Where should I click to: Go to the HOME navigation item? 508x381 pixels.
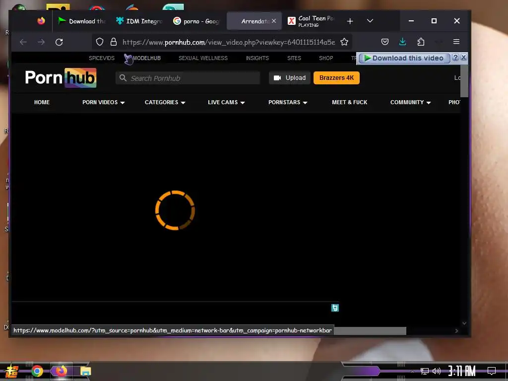42,102
